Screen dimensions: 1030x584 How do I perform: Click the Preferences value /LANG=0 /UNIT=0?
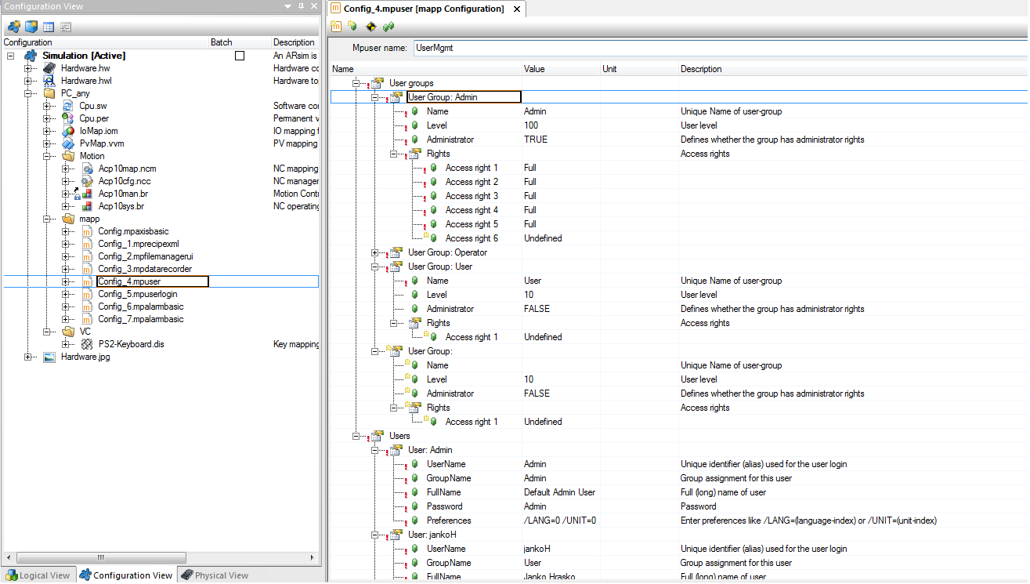pos(561,521)
